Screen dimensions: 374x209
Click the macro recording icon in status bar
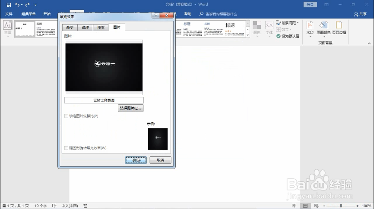click(x=86, y=206)
